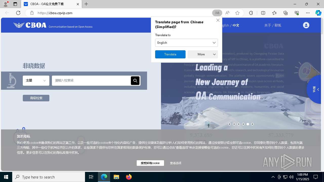
Task: Toggle the translate icon in address bar
Action: click(217, 13)
